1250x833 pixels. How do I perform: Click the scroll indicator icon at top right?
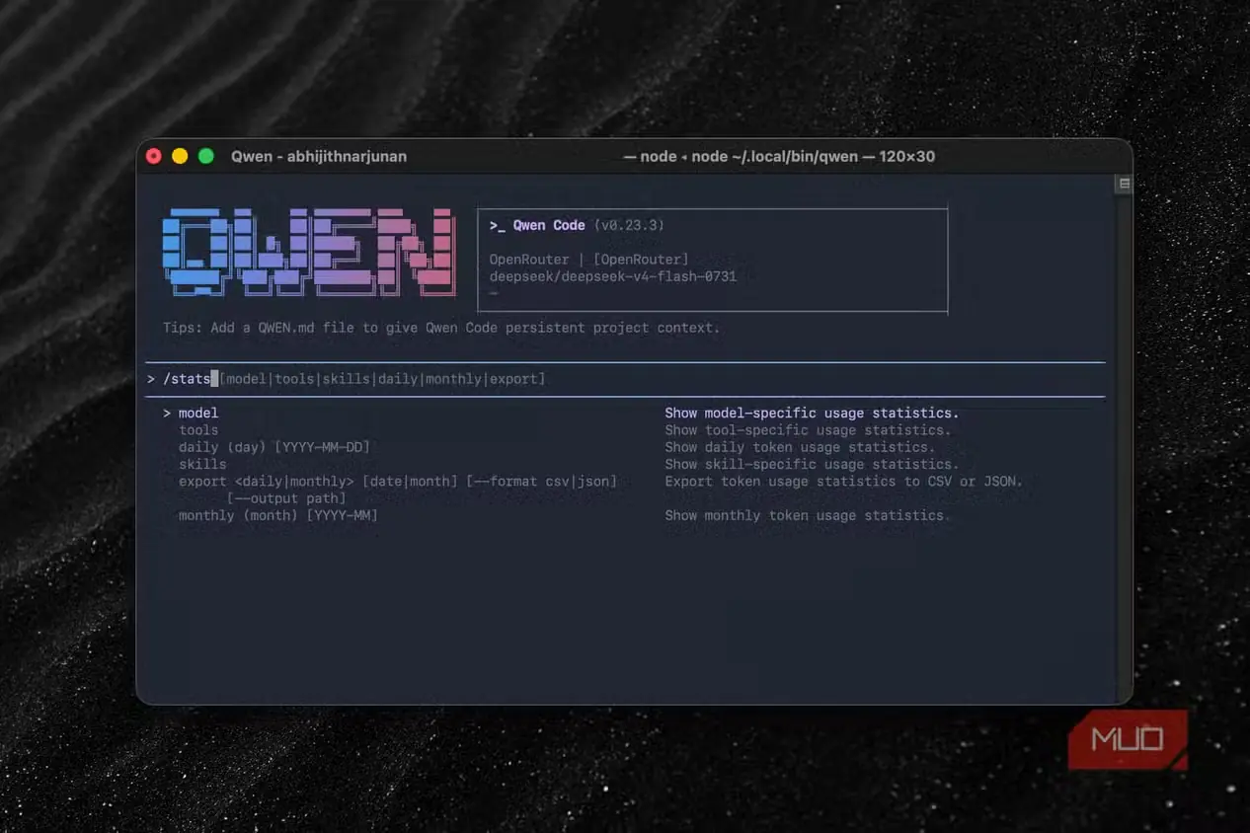pyautogui.click(x=1124, y=184)
